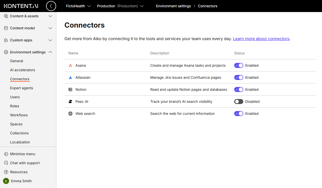This screenshot has width=322, height=188.
Task: Click the Web search connector name
Action: [85, 114]
